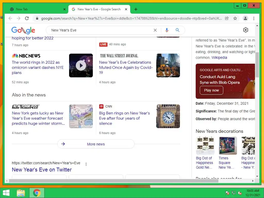The height and width of the screenshot is (198, 264).
Task: Start voice search with the microphone
Action: tap(167, 30)
